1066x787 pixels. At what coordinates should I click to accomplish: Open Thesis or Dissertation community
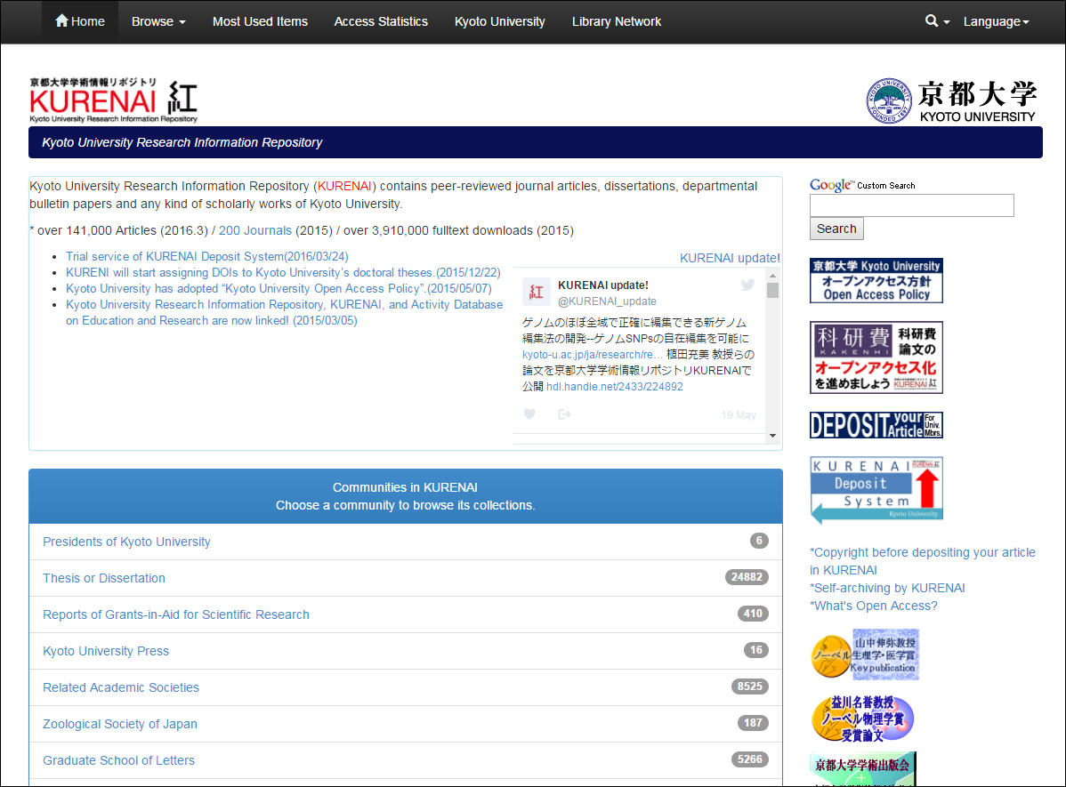[104, 578]
